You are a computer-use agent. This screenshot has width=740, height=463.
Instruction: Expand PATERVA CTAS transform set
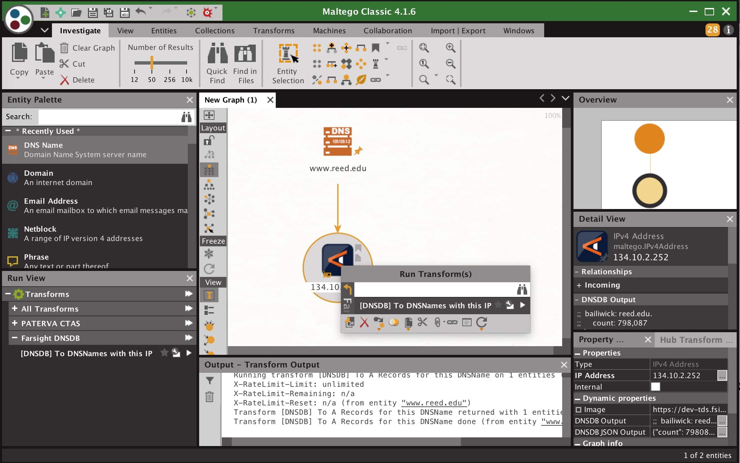coord(15,323)
